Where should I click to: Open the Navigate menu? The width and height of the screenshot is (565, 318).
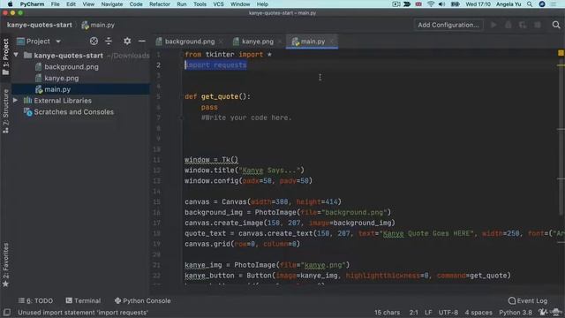click(x=112, y=4)
